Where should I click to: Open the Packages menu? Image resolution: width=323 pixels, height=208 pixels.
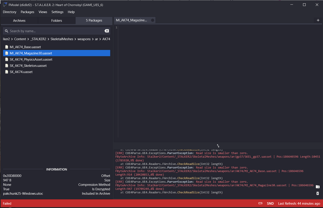27,12
